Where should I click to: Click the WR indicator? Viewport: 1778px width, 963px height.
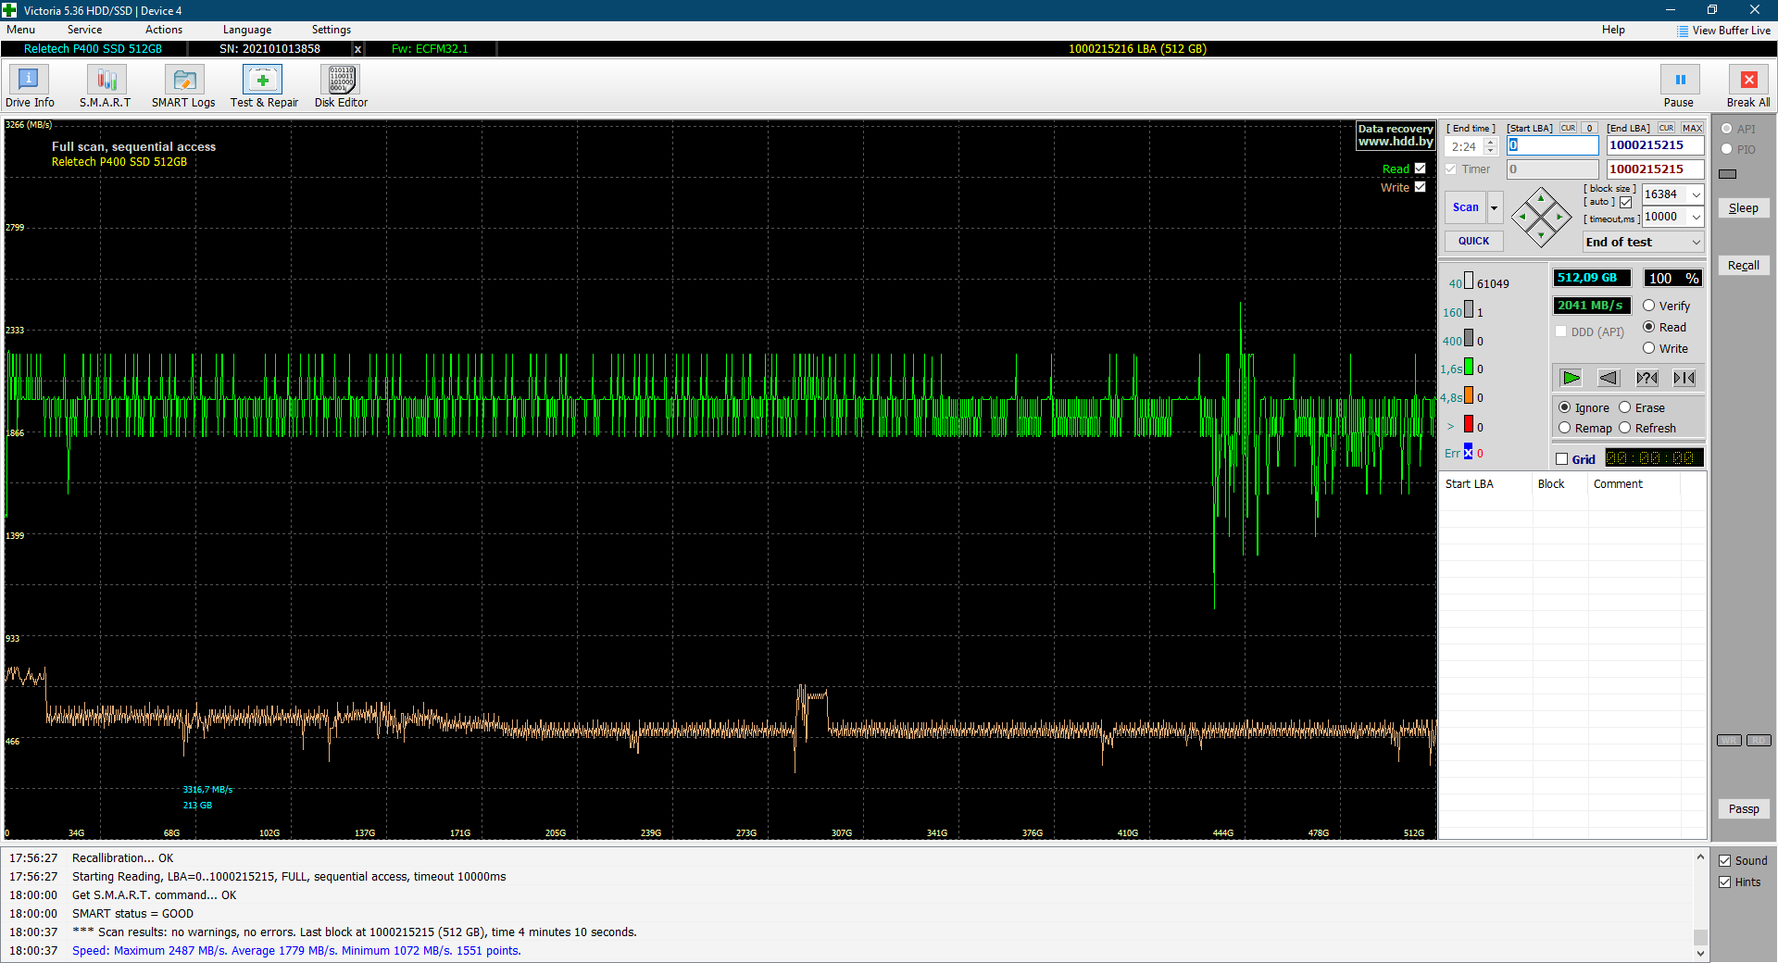coord(1729,741)
